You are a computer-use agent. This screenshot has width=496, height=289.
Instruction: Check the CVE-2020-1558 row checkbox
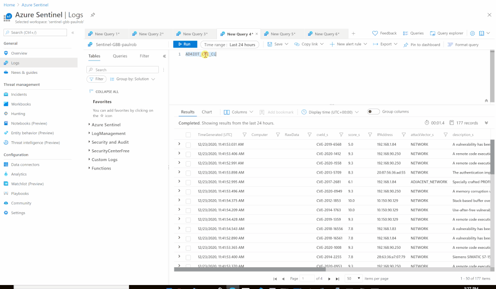[x=188, y=164]
